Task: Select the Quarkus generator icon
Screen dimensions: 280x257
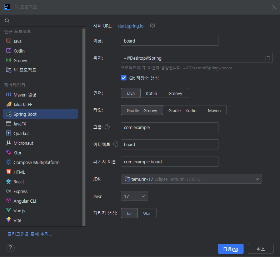Action: (x=9, y=133)
